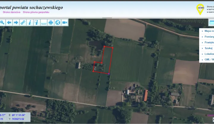Go to next map view arrow
Screen dimensions: 214x124
coord(16,22)
